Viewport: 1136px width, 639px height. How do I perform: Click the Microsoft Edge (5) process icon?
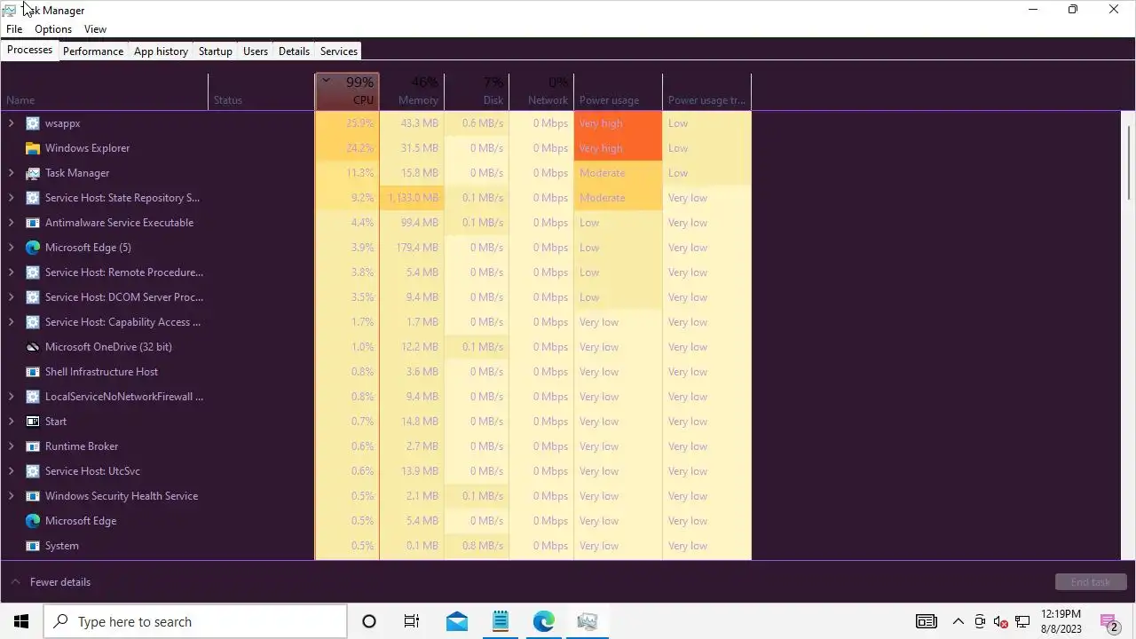tap(33, 248)
